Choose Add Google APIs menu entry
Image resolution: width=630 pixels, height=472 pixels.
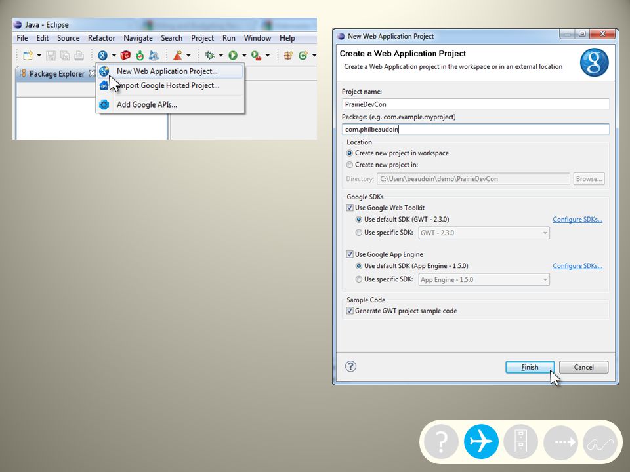(x=171, y=104)
